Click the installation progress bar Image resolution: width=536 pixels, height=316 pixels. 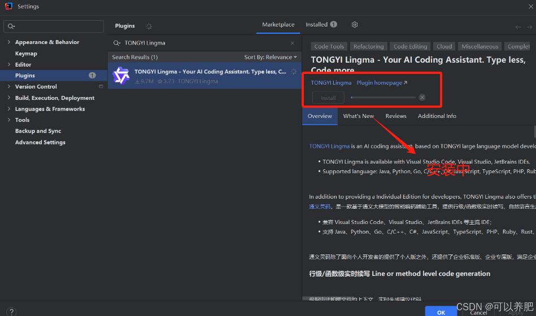383,98
